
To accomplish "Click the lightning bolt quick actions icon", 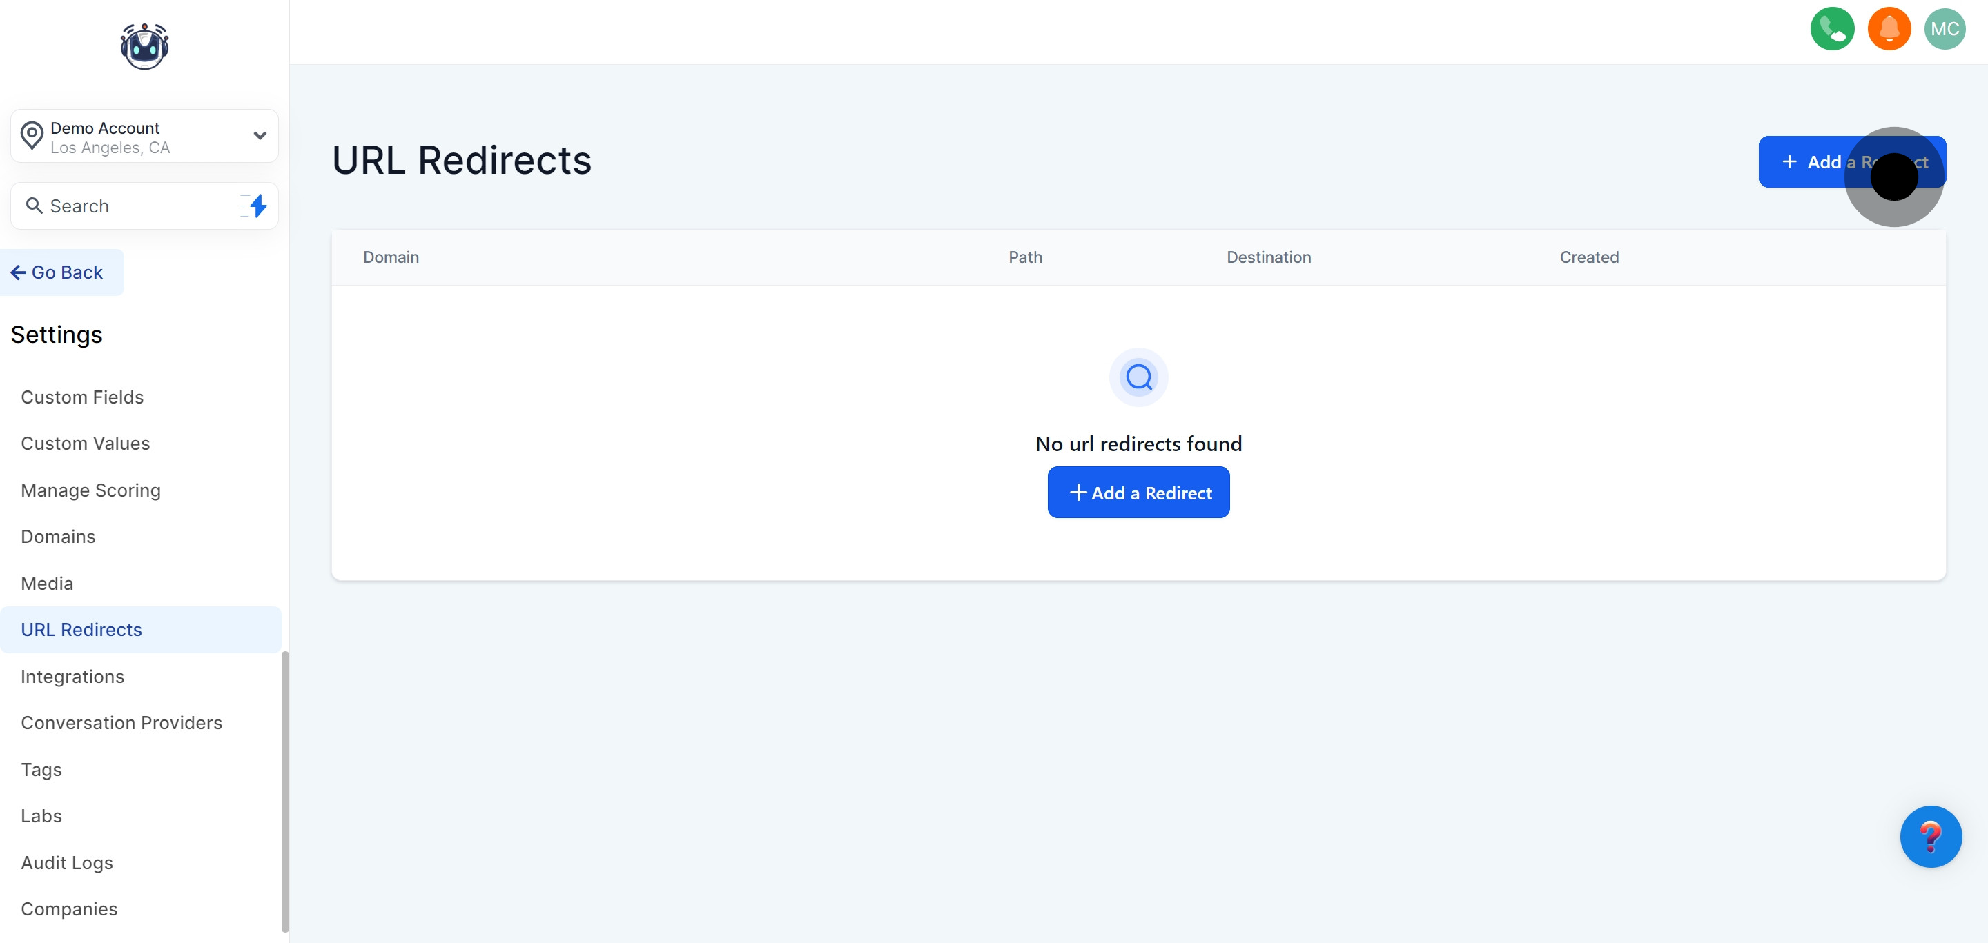I will tap(257, 206).
